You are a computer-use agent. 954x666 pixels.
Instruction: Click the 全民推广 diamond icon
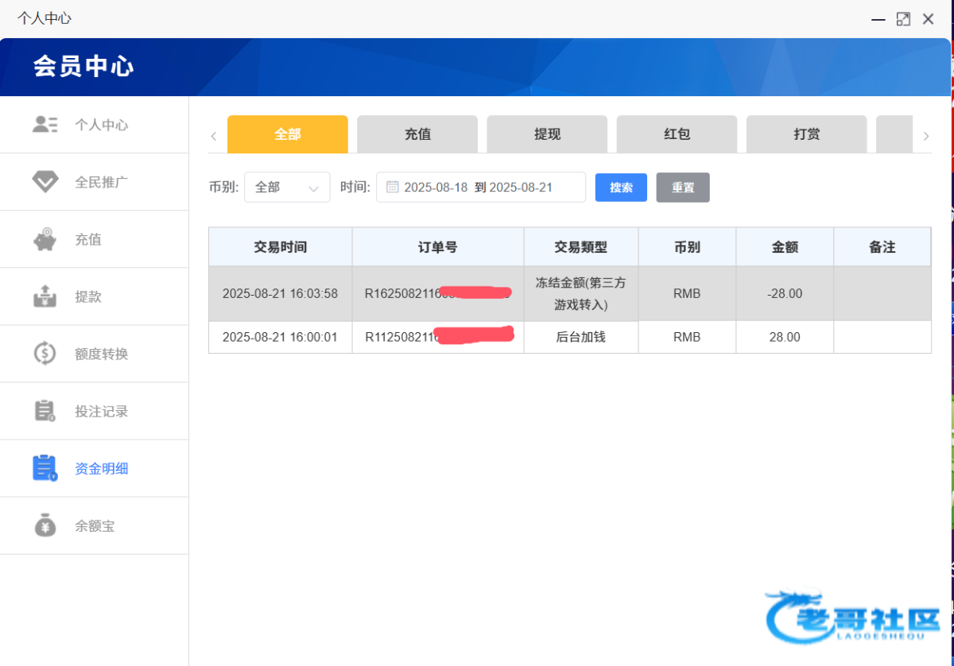(45, 182)
